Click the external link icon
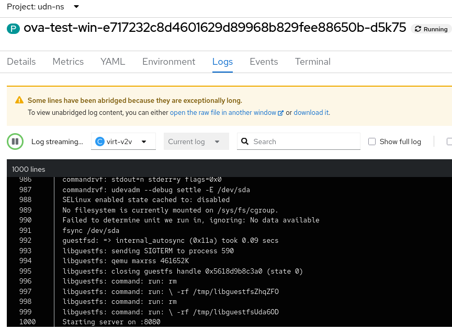 click(280, 113)
